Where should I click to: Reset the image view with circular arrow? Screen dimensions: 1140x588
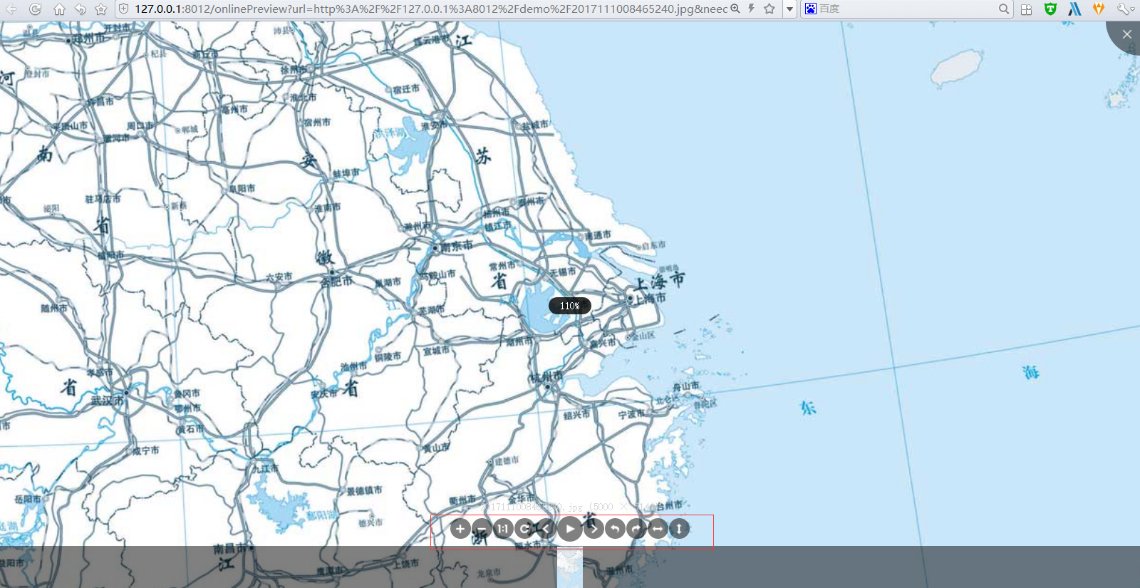(x=524, y=529)
